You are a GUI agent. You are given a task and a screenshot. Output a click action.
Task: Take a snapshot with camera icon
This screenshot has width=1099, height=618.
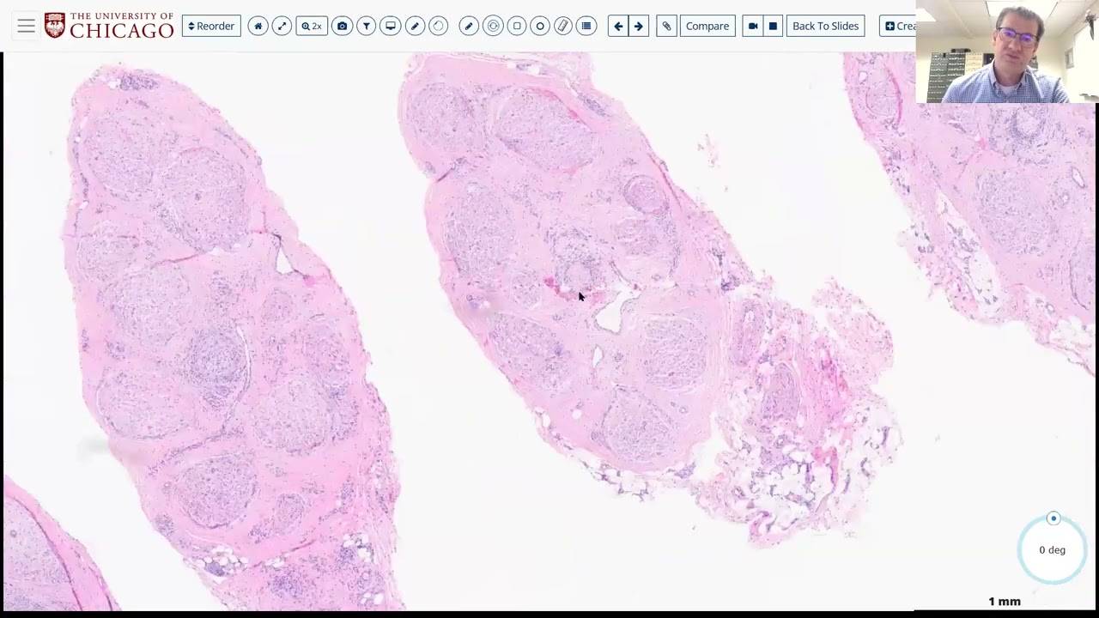(x=342, y=26)
